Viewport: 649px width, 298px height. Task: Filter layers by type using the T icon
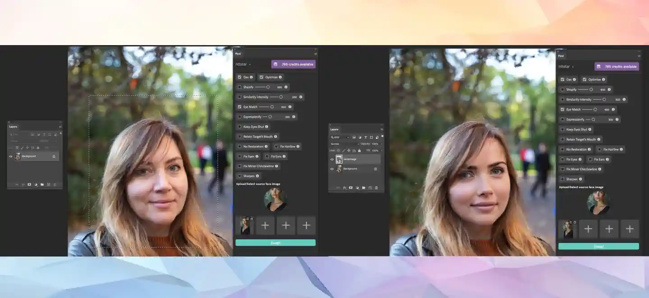(366, 137)
